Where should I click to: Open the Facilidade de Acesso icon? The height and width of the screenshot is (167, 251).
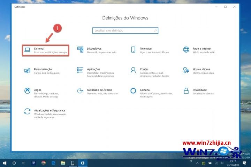point(80,91)
